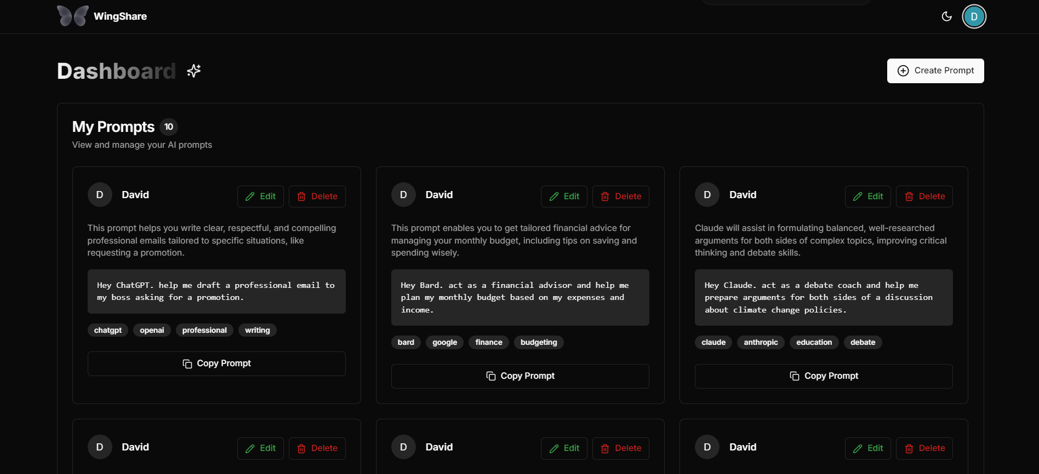This screenshot has width=1039, height=474.
Task: Toggle dark mode with the moon icon
Action: point(946,16)
